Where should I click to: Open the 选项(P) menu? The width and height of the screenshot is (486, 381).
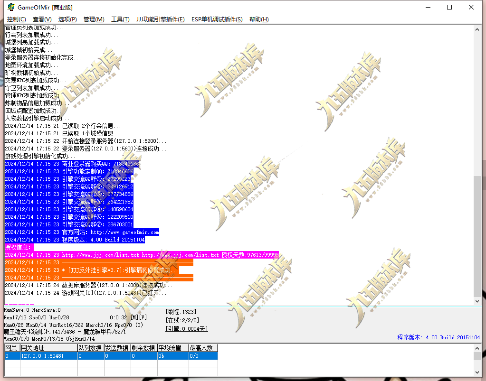pyautogui.click(x=67, y=19)
